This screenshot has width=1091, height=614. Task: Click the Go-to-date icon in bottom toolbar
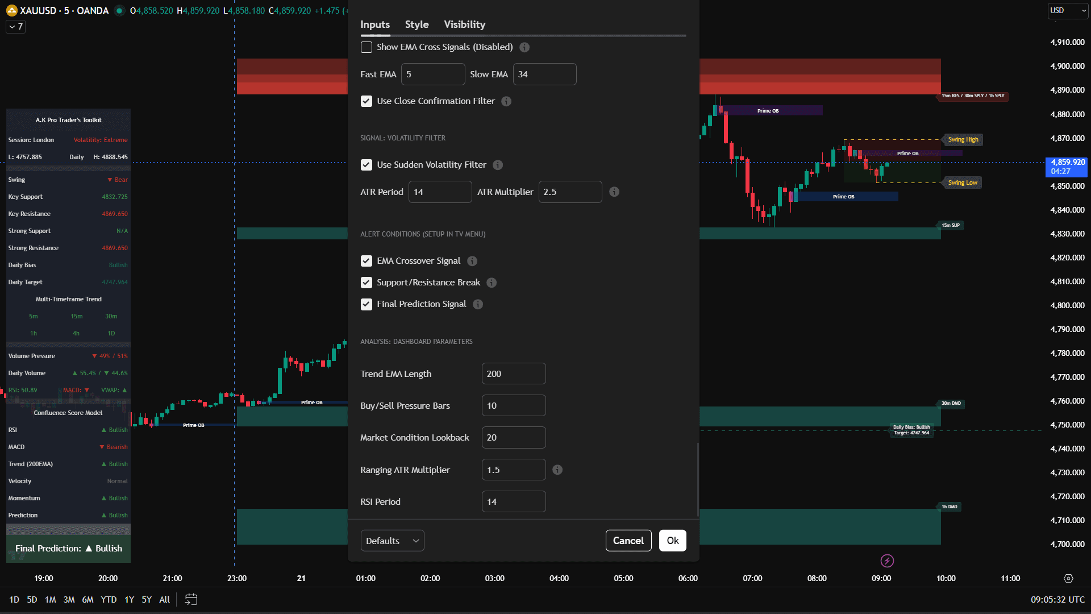(x=190, y=599)
